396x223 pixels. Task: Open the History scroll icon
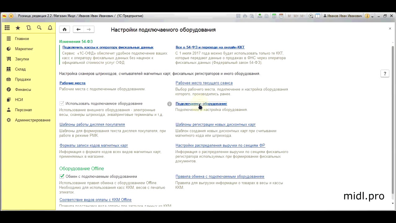[x=29, y=28]
